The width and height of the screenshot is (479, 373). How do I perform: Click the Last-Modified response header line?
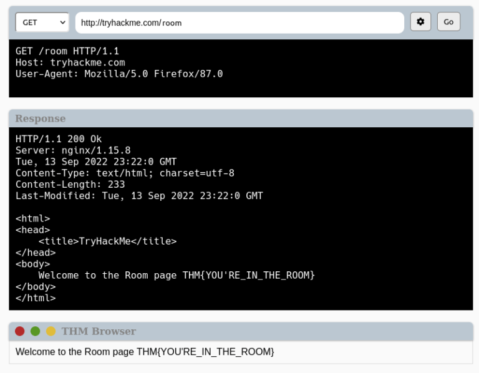coord(139,196)
